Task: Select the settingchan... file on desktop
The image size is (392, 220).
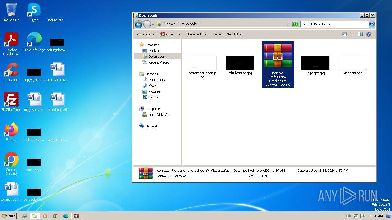Action: click(57, 45)
